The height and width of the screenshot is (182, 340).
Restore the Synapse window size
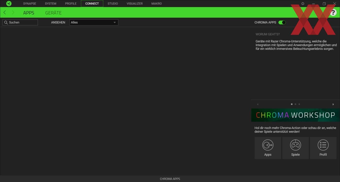[x=324, y=3]
